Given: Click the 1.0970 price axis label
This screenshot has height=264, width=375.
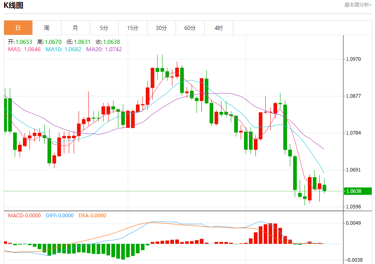Looking at the screenshot, I should (353, 59).
